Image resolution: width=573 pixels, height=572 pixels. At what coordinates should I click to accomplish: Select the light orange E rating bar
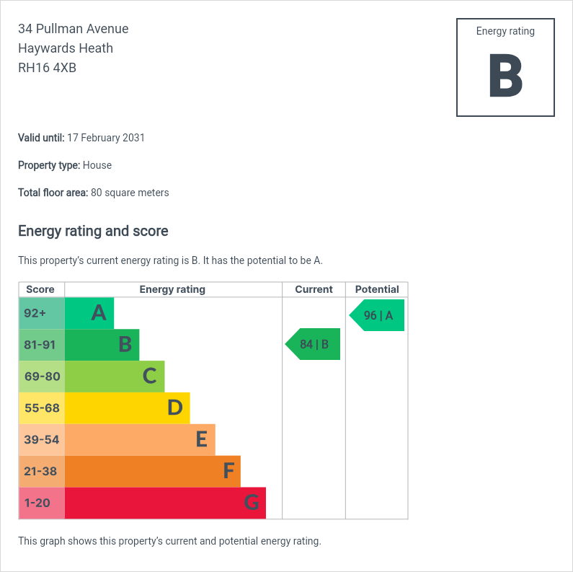tap(140, 439)
